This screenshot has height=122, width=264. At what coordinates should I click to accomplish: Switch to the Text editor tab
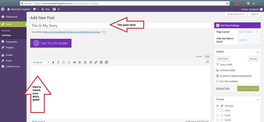(x=207, y=56)
